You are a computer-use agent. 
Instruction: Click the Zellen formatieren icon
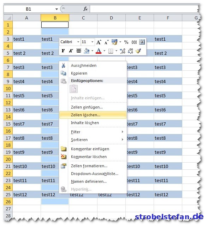(x=64, y=166)
